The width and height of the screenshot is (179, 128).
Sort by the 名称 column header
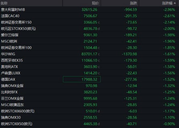[x=4, y=3]
